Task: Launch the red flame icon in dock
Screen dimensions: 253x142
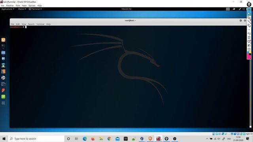Action: click(3, 90)
